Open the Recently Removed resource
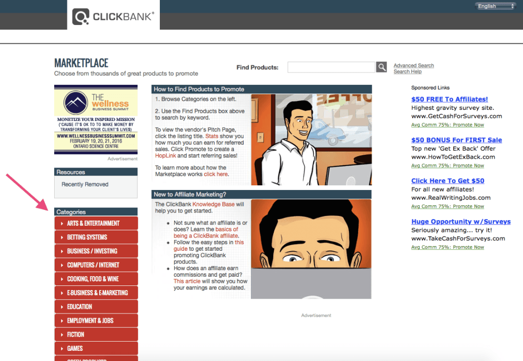This screenshot has width=523, height=361. pos(85,184)
